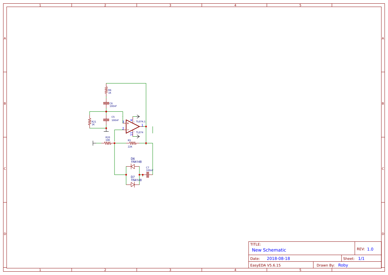This screenshot has height=275, width=388.
Task: Select capacitor C6 100nF
Action: click(x=106, y=103)
